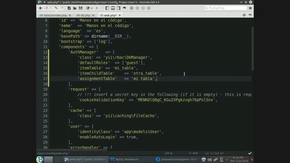The image size is (290, 163).
Task: Click the horizontal scrollbar under the code
Action: (72, 150)
